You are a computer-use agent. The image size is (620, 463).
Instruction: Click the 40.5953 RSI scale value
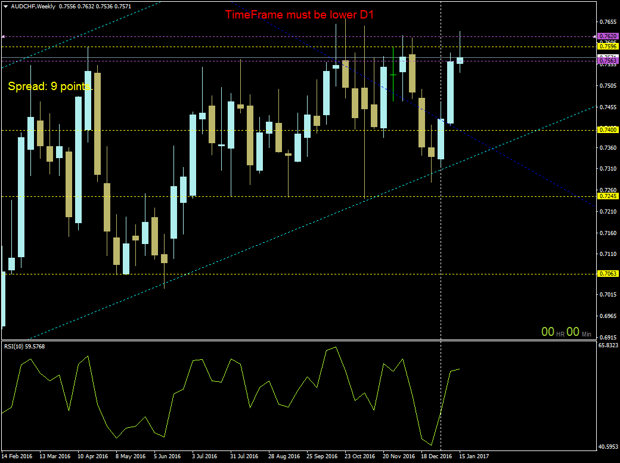click(608, 447)
